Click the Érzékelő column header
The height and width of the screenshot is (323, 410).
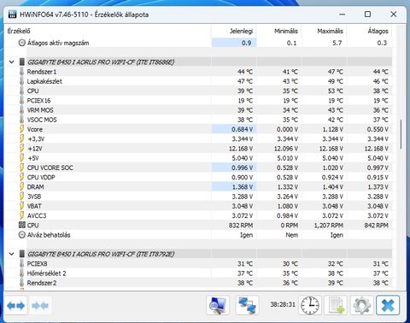pos(108,31)
